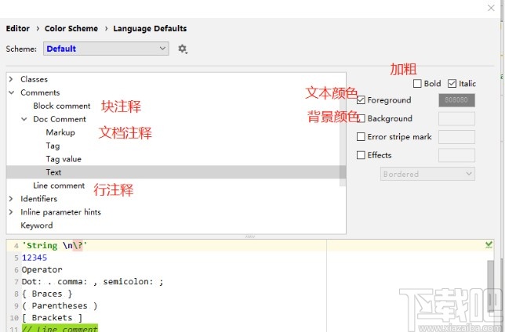The image size is (505, 332).
Task: Enable the Bold checkbox
Action: [x=417, y=84]
